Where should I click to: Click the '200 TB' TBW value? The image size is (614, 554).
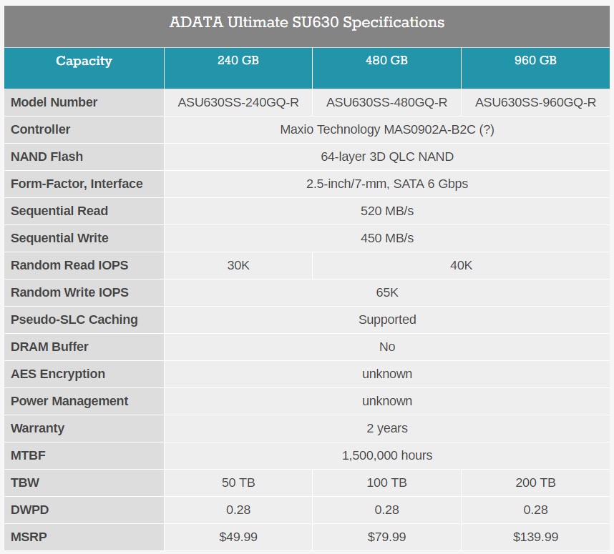coord(535,483)
